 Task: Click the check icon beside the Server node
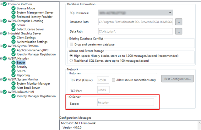coord(14,63)
